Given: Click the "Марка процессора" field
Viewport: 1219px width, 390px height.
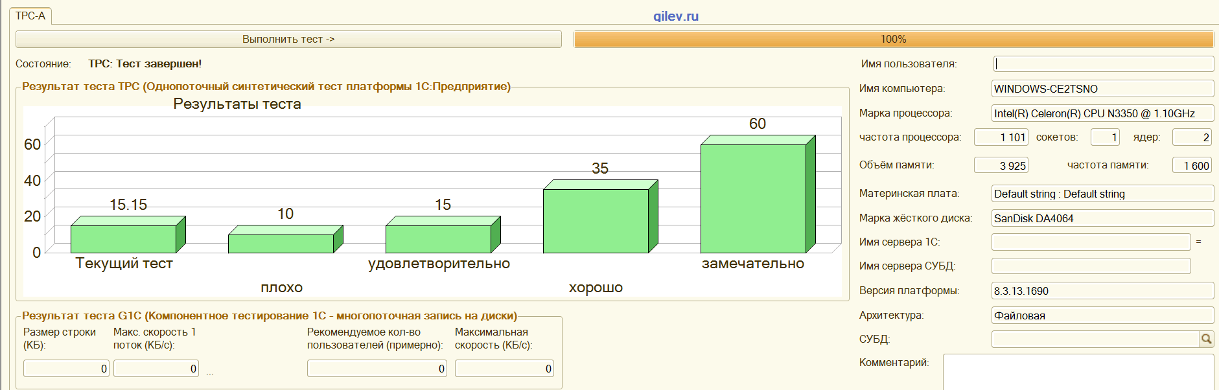Looking at the screenshot, I should pos(1102,113).
